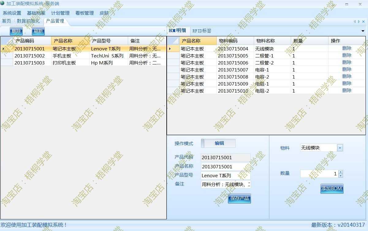
Task: Select product row 20130715003
Action: 83,63
